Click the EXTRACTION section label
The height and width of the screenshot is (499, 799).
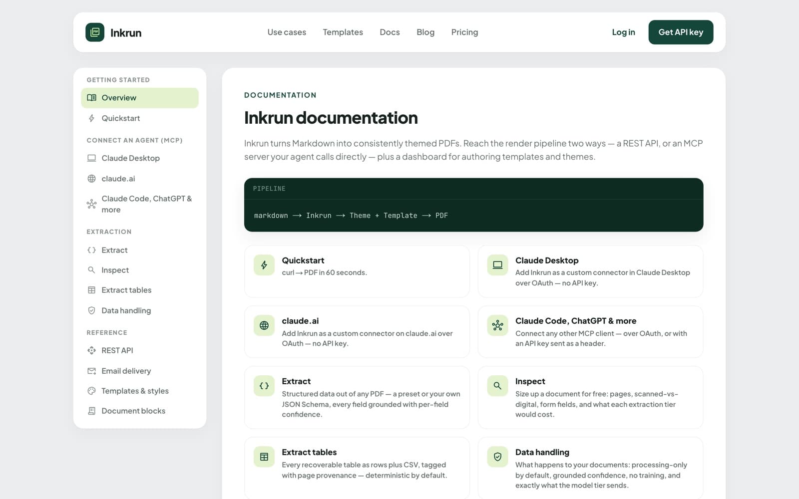109,232
